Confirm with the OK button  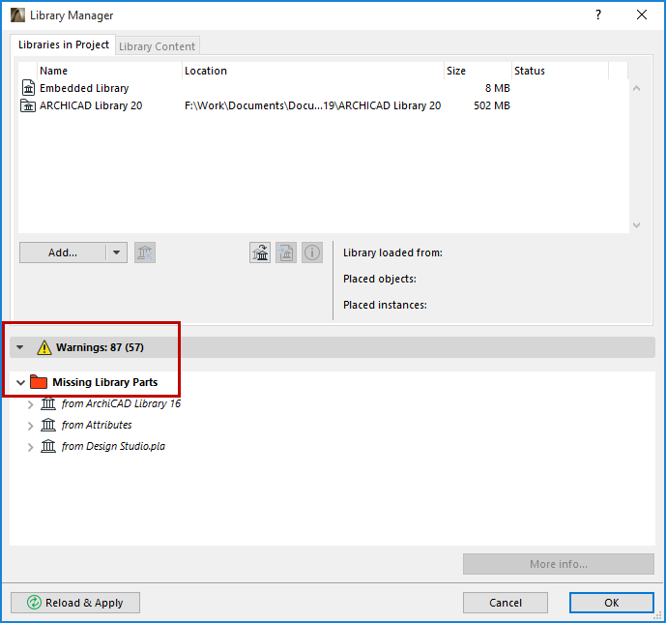[612, 603]
